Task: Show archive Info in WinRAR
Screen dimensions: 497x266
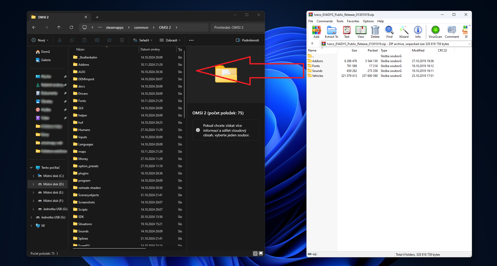Action: [418, 32]
